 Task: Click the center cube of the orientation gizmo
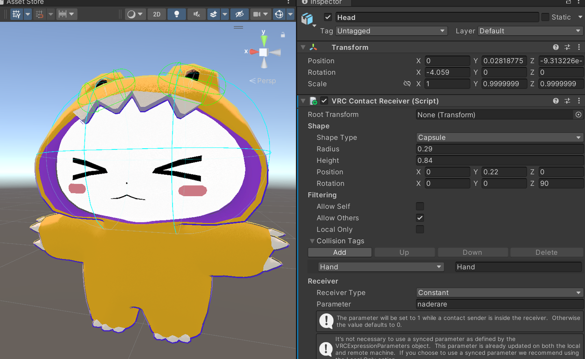(263, 52)
